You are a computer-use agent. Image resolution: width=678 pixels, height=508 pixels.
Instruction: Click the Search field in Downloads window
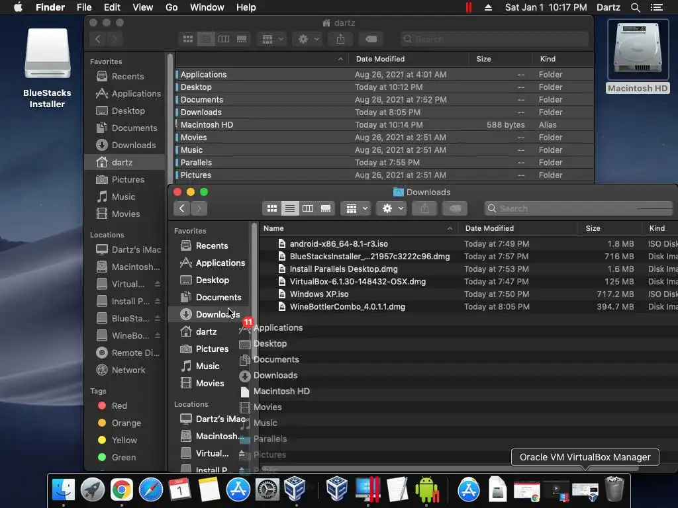[579, 208]
